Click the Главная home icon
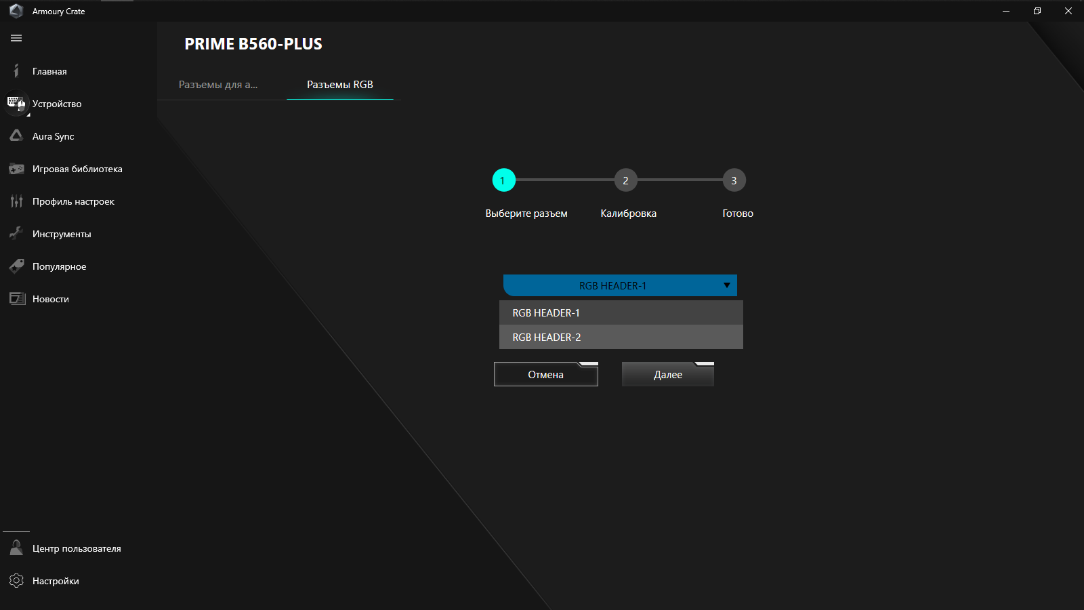 [16, 71]
